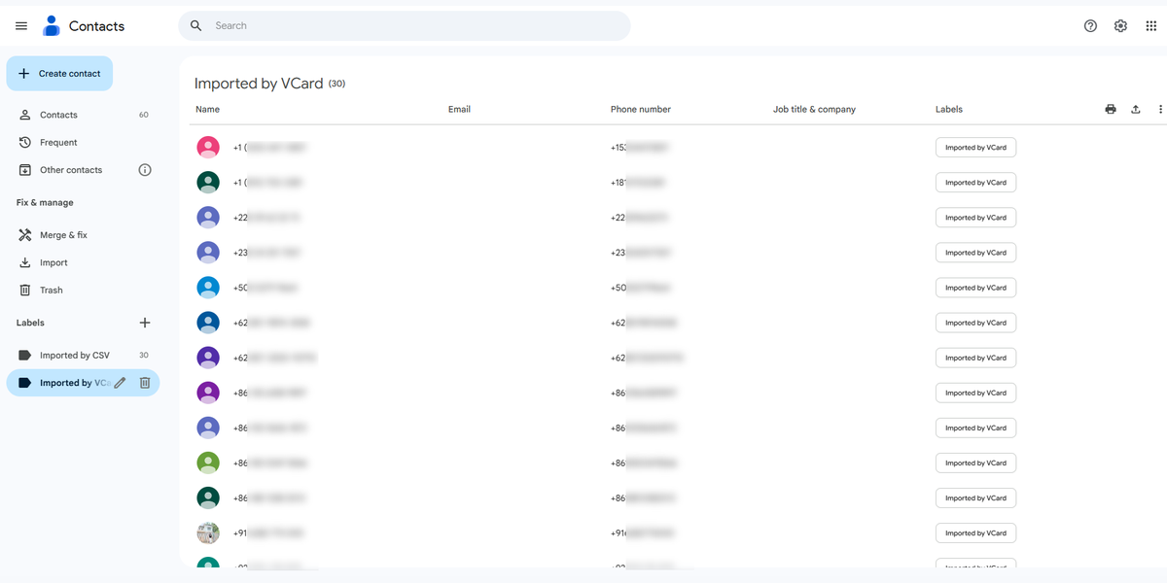This screenshot has width=1167, height=583.
Task: Click the Imported by VCard chip in +50 row
Action: click(975, 288)
